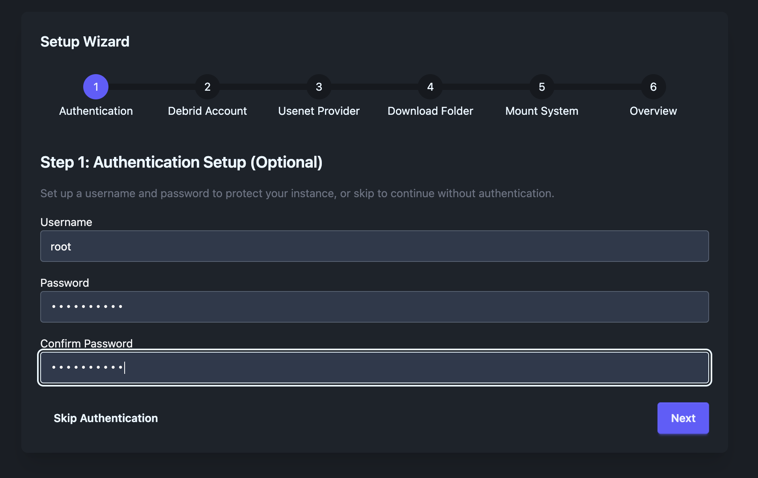758x478 pixels.
Task: Focus the Password input field
Action: pos(374,307)
